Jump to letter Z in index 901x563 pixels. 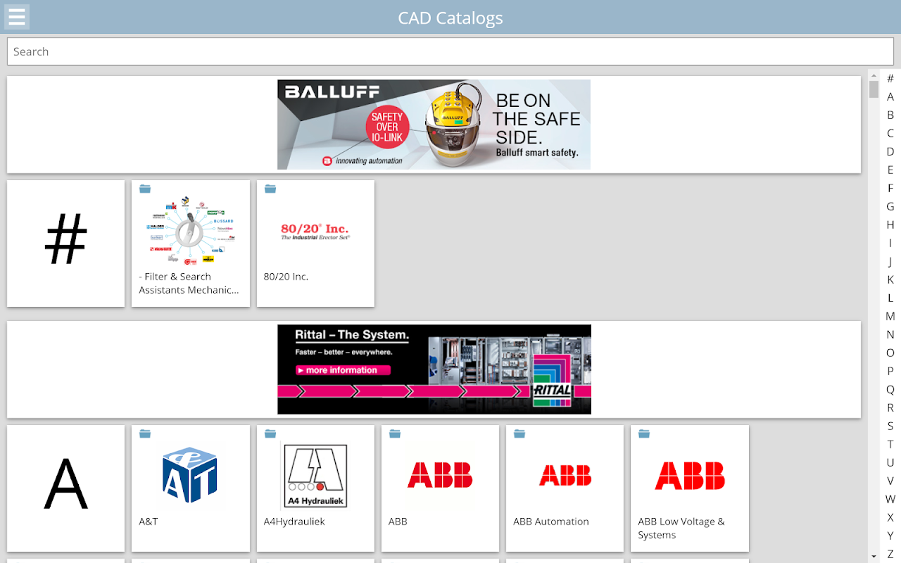click(890, 554)
